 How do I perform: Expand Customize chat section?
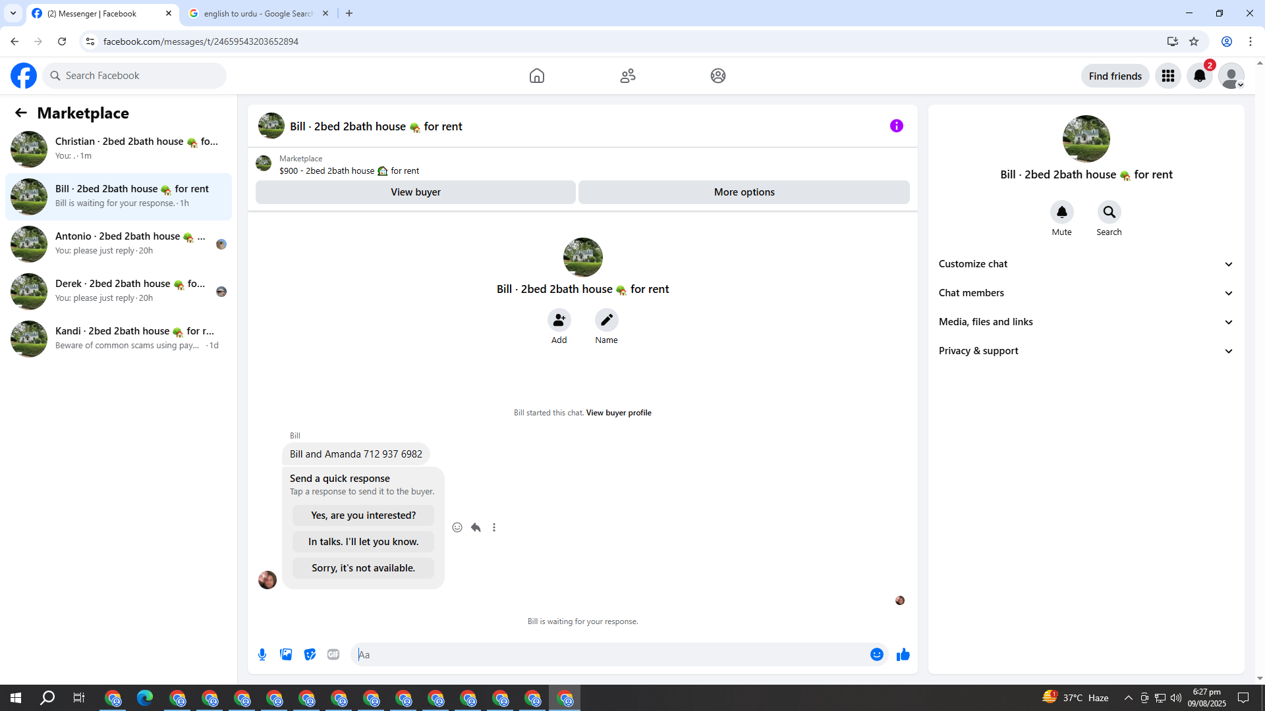(1085, 264)
